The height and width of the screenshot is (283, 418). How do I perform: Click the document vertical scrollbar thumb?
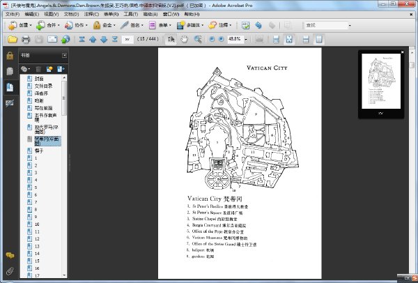(x=412, y=65)
